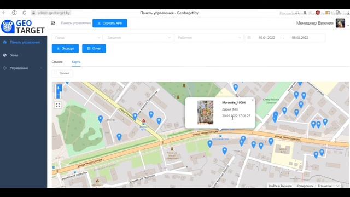Open browser downloads arrow icon
This screenshot has height=197, width=350.
pyautogui.click(x=348, y=13)
